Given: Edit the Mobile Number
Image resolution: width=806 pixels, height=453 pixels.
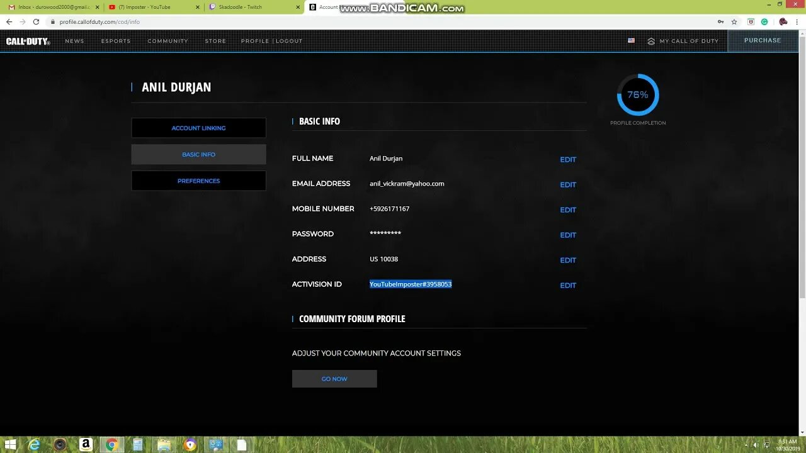Looking at the screenshot, I should (x=568, y=210).
